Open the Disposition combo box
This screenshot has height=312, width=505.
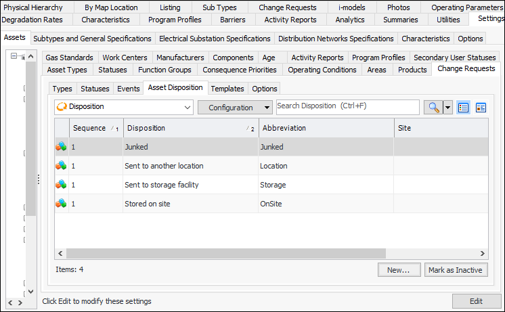tap(188, 108)
